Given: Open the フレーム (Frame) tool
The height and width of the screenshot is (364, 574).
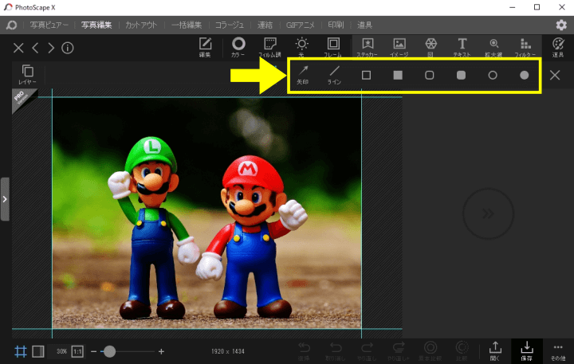Looking at the screenshot, I should (333, 47).
